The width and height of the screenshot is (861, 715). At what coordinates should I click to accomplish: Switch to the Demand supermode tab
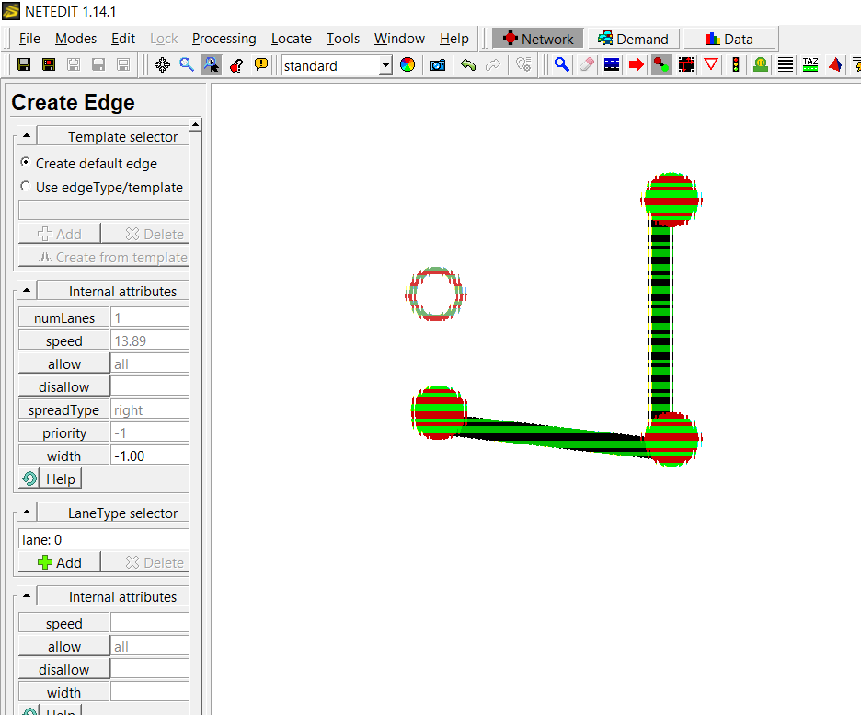click(633, 39)
